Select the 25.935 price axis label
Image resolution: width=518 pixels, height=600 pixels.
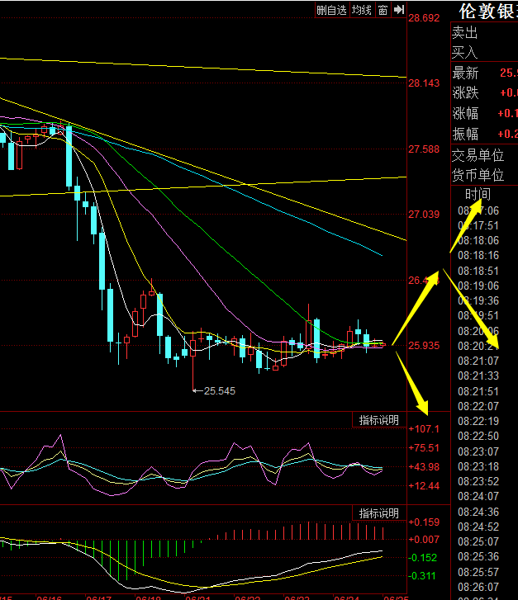tap(424, 346)
